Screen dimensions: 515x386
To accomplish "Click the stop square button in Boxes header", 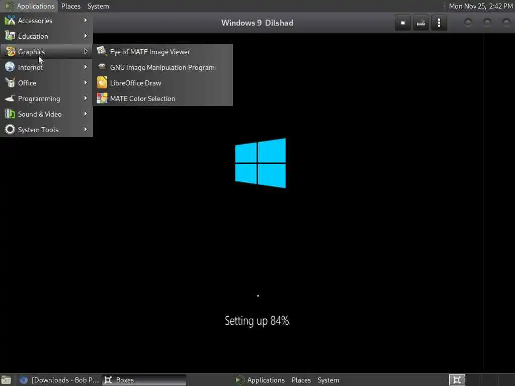I will pyautogui.click(x=403, y=23).
